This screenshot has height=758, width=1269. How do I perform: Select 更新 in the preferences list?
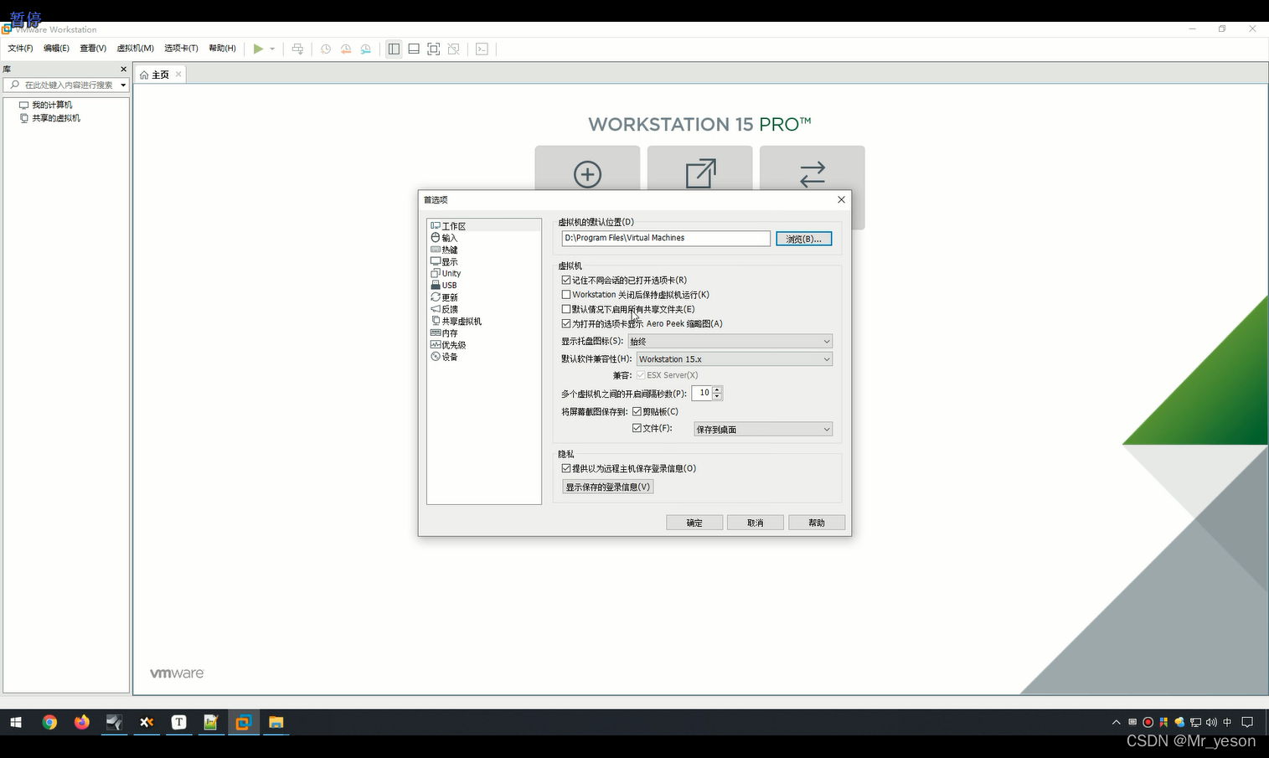(450, 297)
